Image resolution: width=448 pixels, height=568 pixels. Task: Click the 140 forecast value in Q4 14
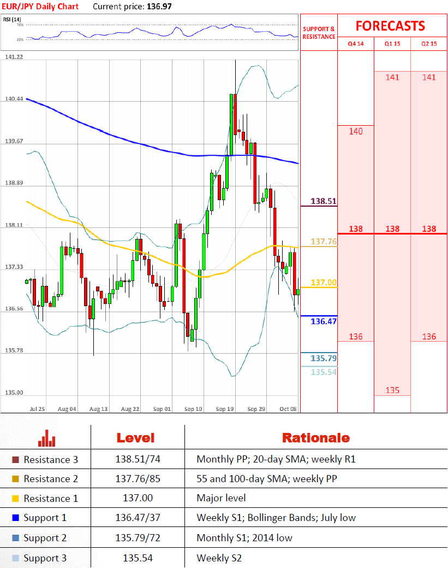pos(356,132)
